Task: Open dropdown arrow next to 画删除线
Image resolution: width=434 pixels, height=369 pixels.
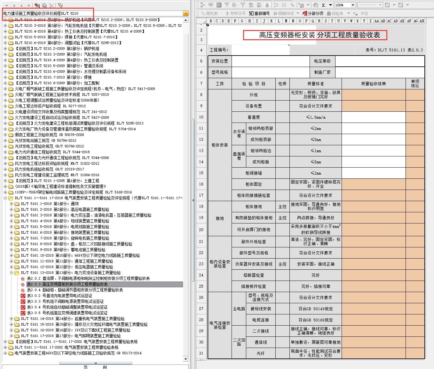Action: [298, 13]
